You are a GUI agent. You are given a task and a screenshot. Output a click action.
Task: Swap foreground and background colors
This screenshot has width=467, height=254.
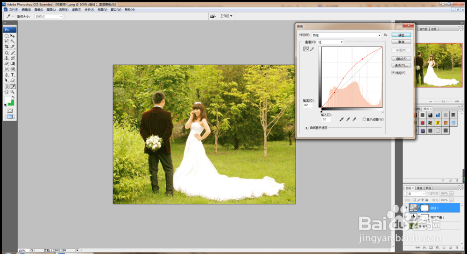click(13, 97)
